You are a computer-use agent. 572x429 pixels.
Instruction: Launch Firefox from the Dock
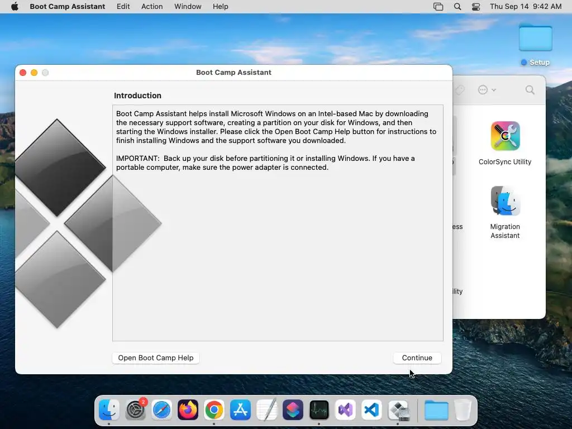point(188,409)
